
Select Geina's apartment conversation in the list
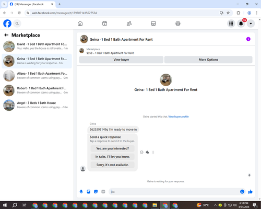coord(37,61)
